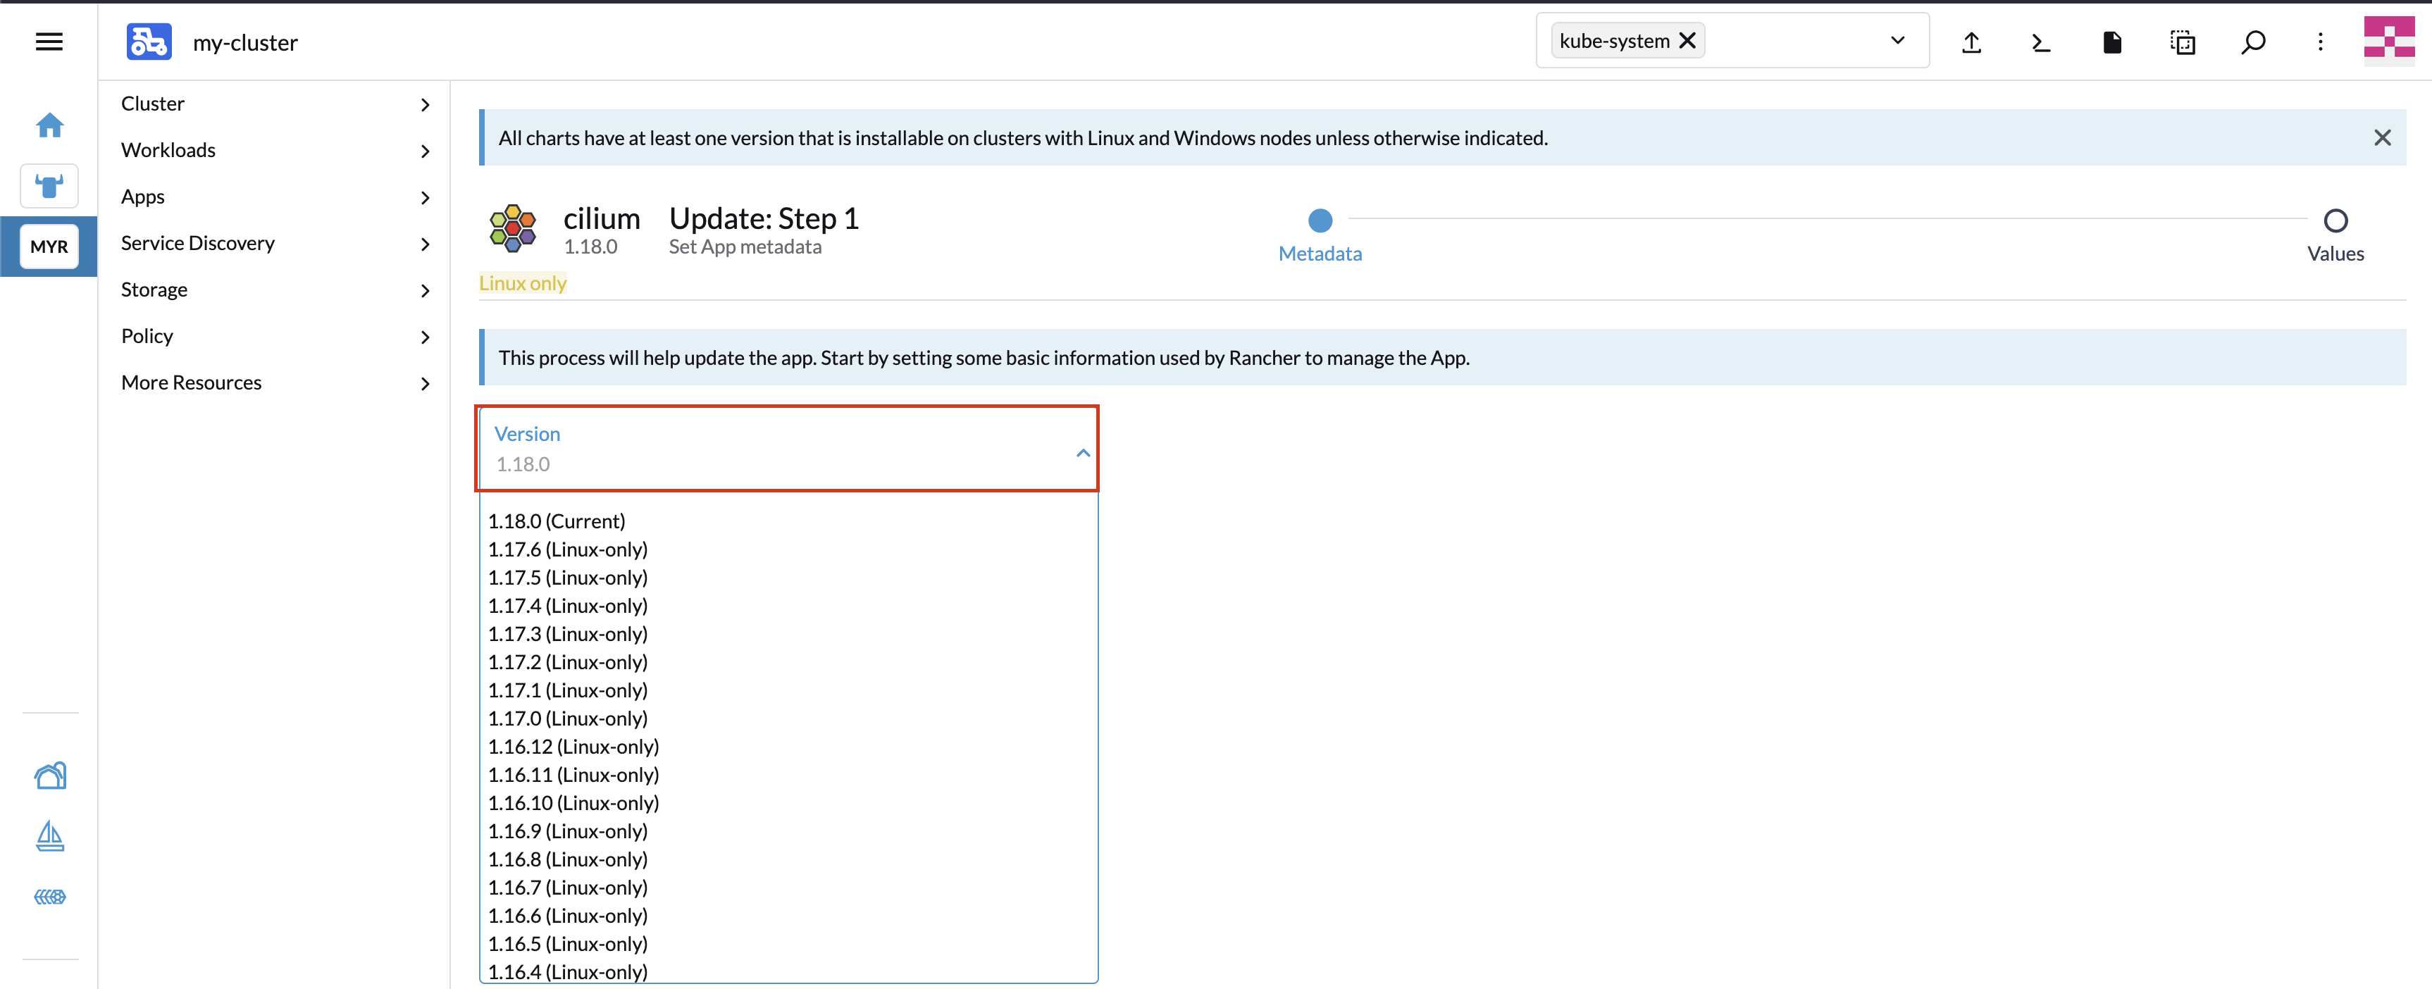Open the user avatar menu
The image size is (2432, 989).
tap(2388, 42)
